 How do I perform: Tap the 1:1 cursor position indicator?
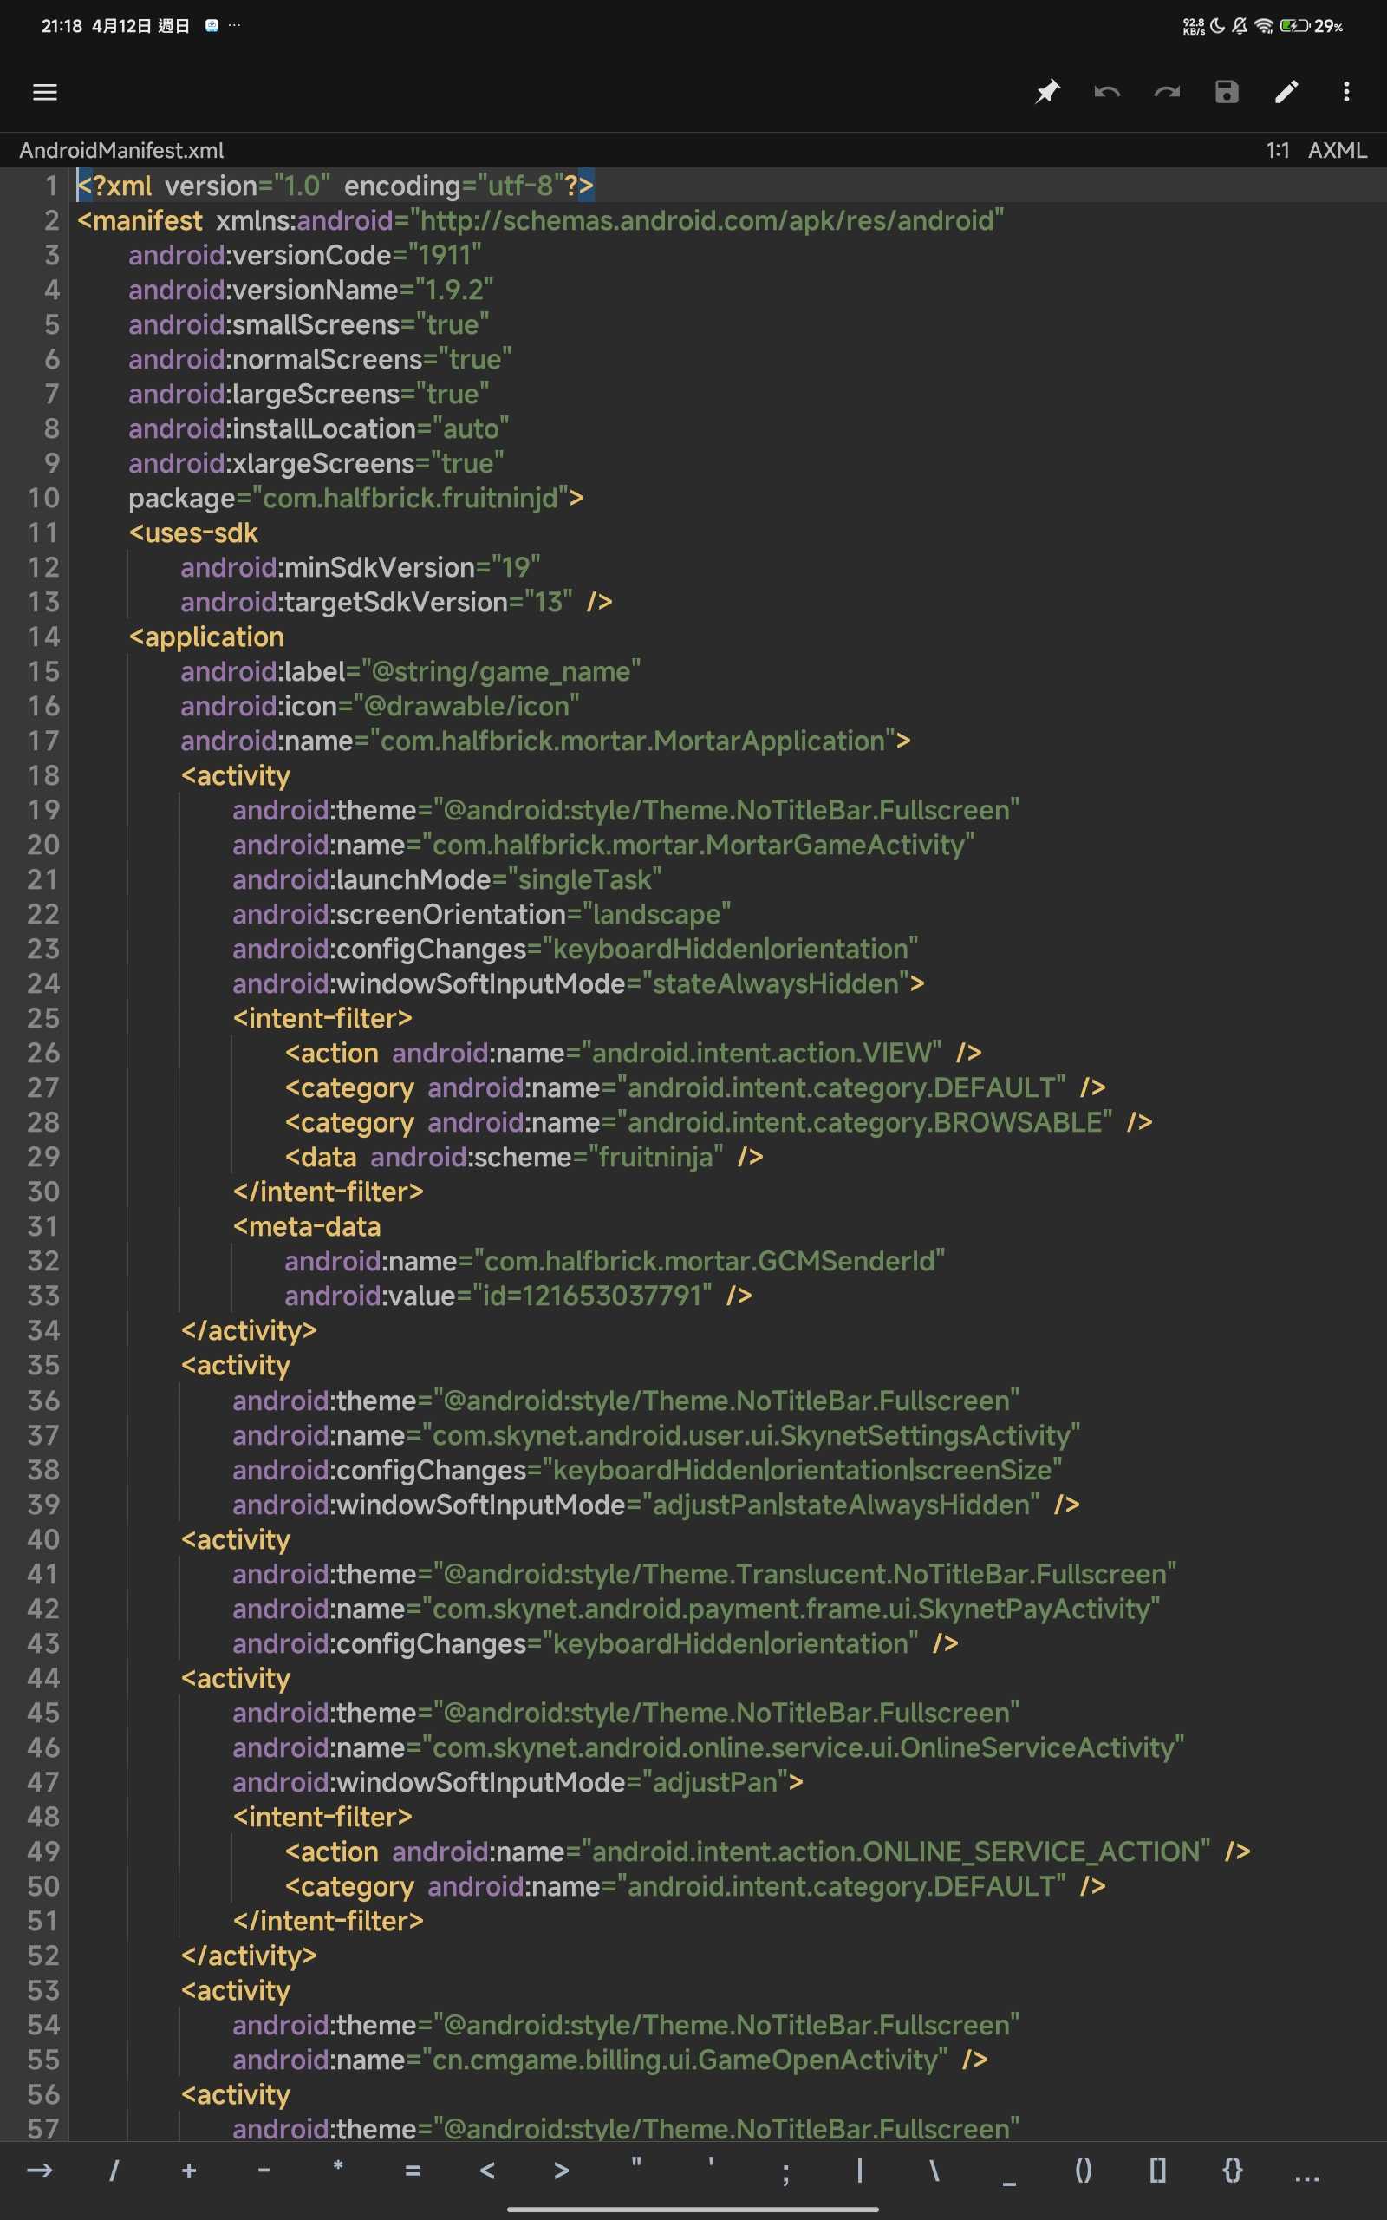(x=1277, y=150)
